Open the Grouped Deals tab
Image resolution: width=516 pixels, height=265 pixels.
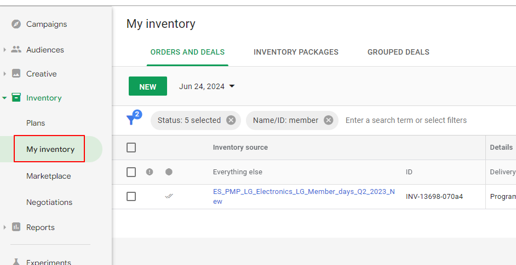[398, 52]
